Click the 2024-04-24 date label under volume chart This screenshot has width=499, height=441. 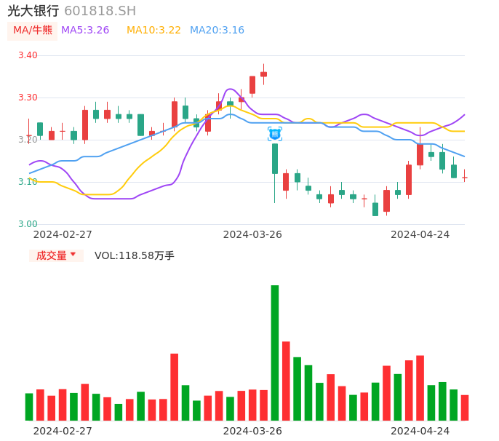point(420,431)
